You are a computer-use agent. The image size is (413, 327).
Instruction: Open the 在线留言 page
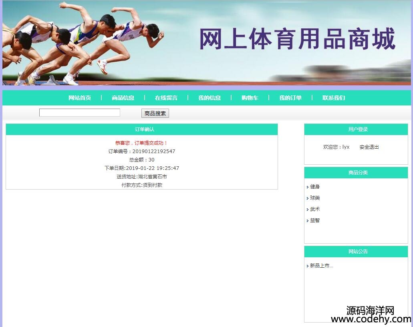coord(166,98)
